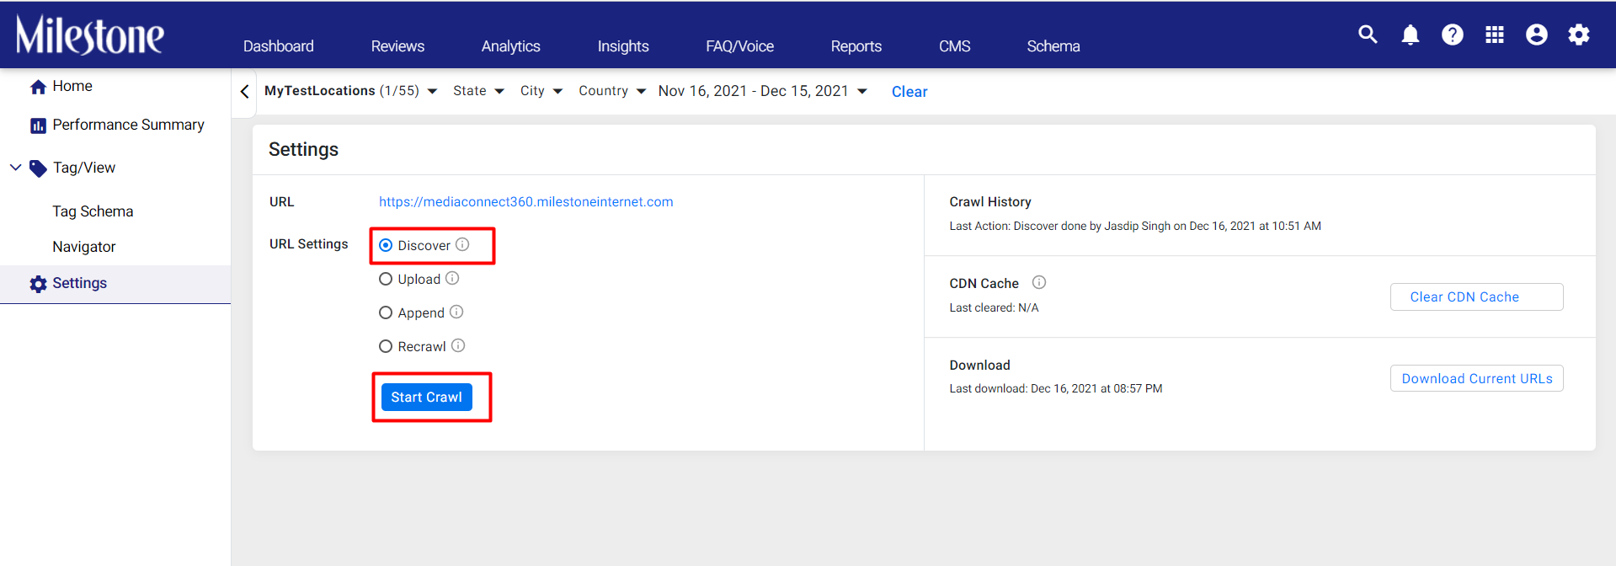Open the mediaconnect360 URL link

526,201
